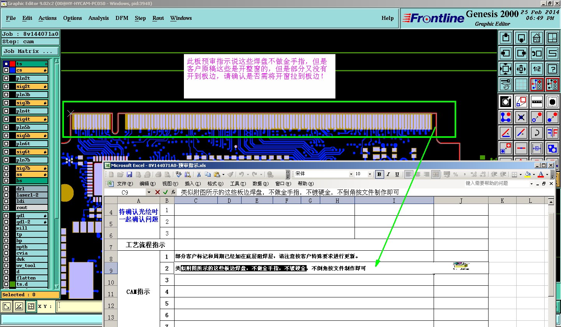Toggle the checkbox for layer drl
This screenshot has height=327, width=561.
point(6,189)
